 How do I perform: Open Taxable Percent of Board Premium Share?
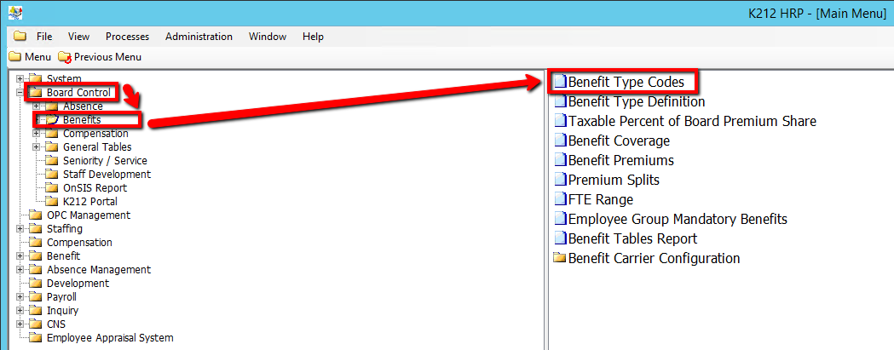click(x=692, y=121)
